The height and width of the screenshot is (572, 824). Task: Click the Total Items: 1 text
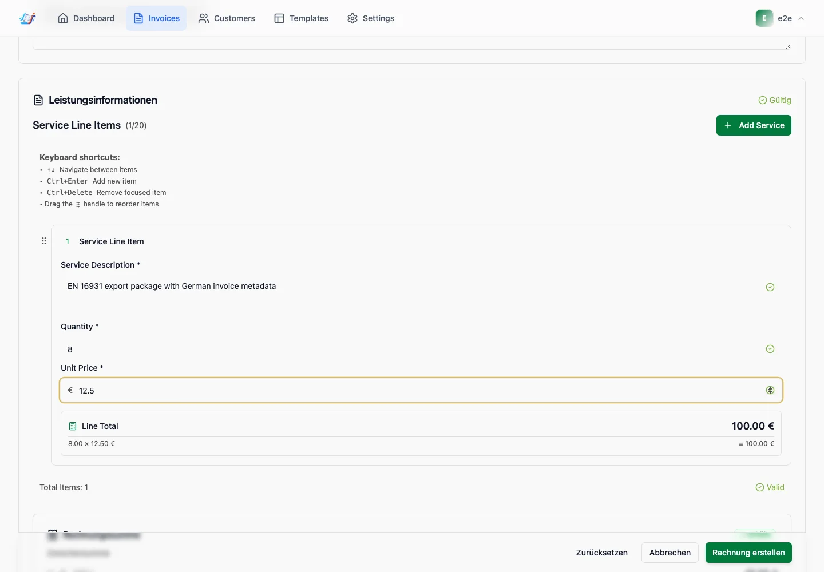pos(64,487)
